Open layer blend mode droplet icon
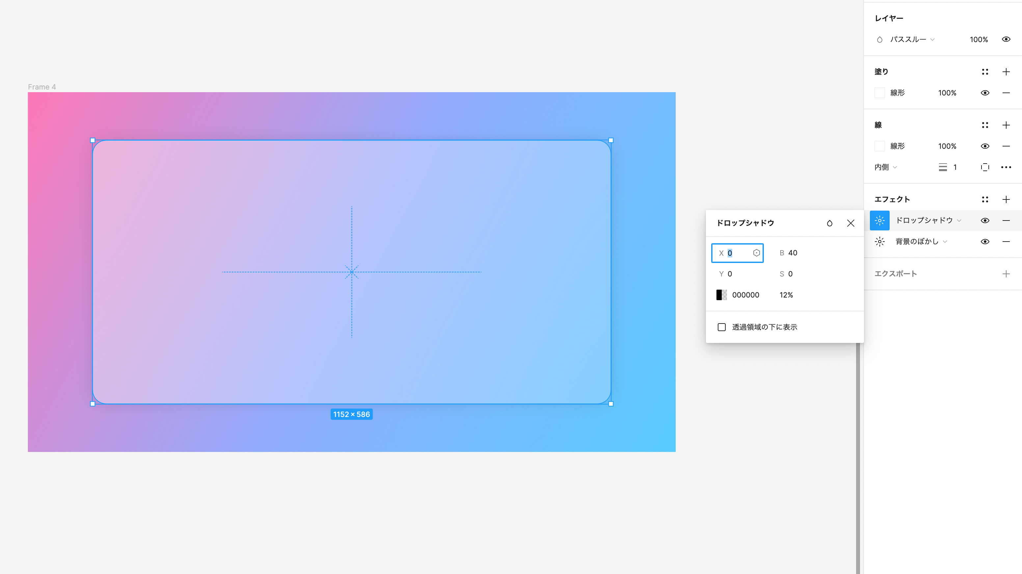Screen dimensions: 1022x574 click(879, 40)
